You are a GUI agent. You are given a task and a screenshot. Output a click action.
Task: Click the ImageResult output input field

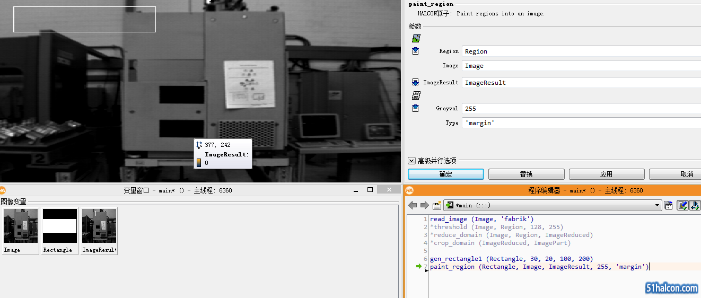pyautogui.click(x=581, y=82)
